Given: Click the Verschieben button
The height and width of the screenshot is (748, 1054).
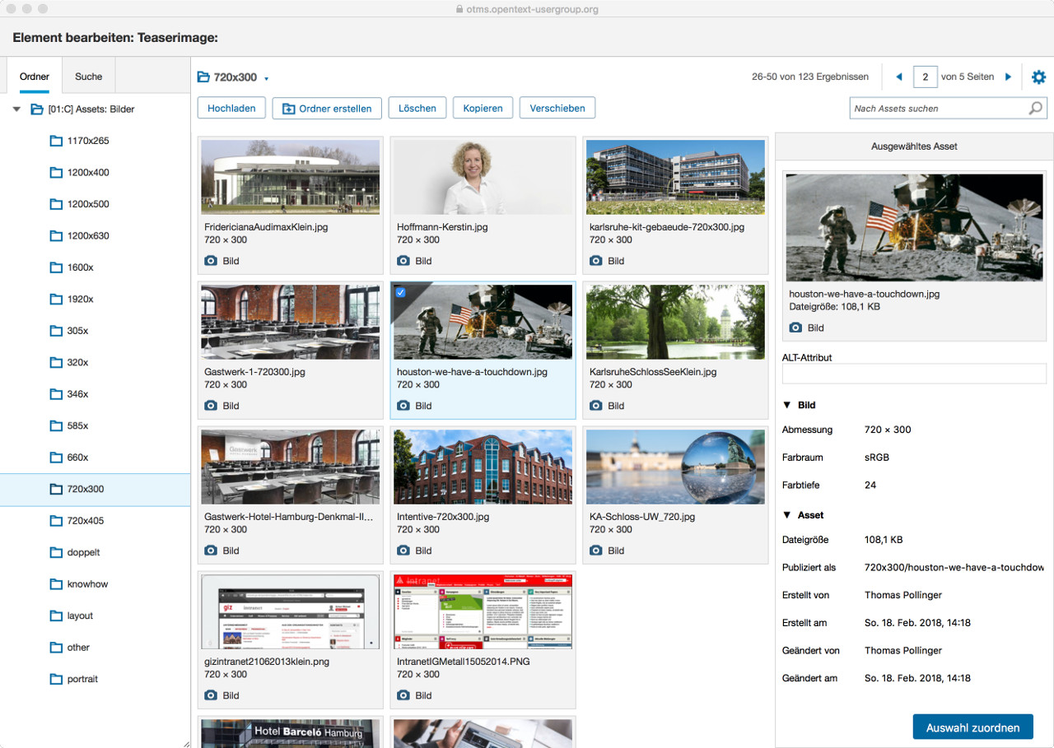Looking at the screenshot, I should pyautogui.click(x=557, y=108).
